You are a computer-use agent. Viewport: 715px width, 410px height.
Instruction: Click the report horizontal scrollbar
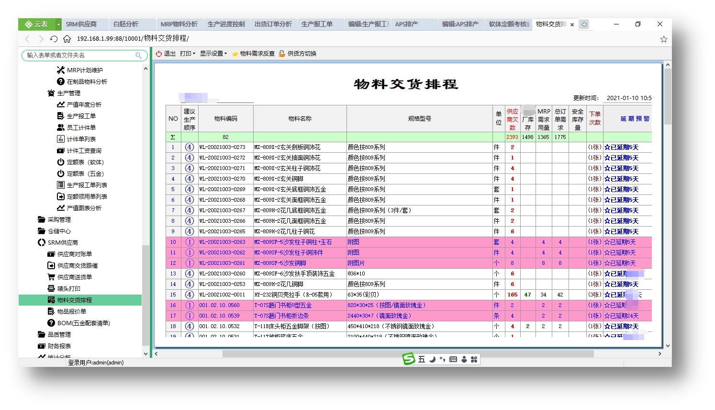[x=408, y=354]
